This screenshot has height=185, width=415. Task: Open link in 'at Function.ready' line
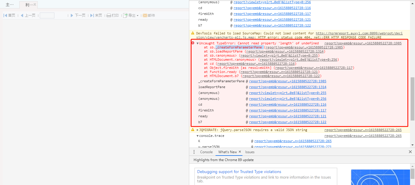[x=279, y=72]
